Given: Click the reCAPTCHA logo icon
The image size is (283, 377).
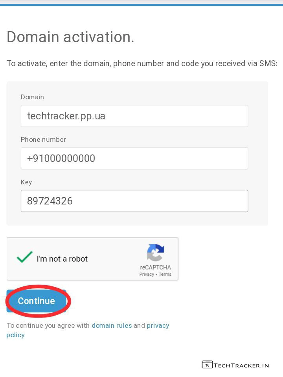Looking at the screenshot, I should (x=156, y=253).
